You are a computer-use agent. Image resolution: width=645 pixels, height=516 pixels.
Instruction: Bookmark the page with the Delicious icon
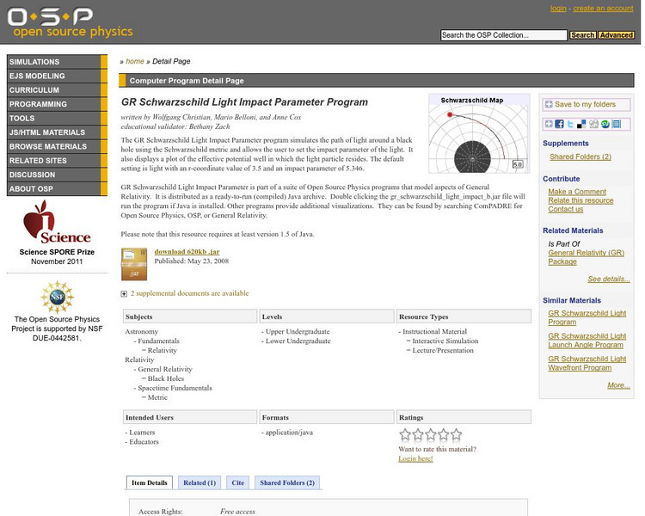click(x=582, y=124)
